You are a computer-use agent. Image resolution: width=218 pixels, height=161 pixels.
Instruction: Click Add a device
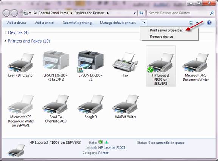pos(17,23)
